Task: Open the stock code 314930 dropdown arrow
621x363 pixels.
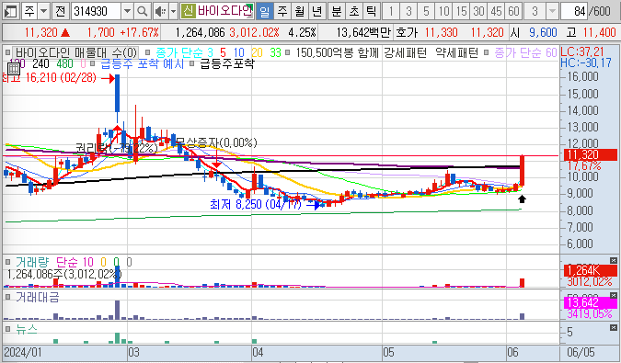Action: point(127,11)
